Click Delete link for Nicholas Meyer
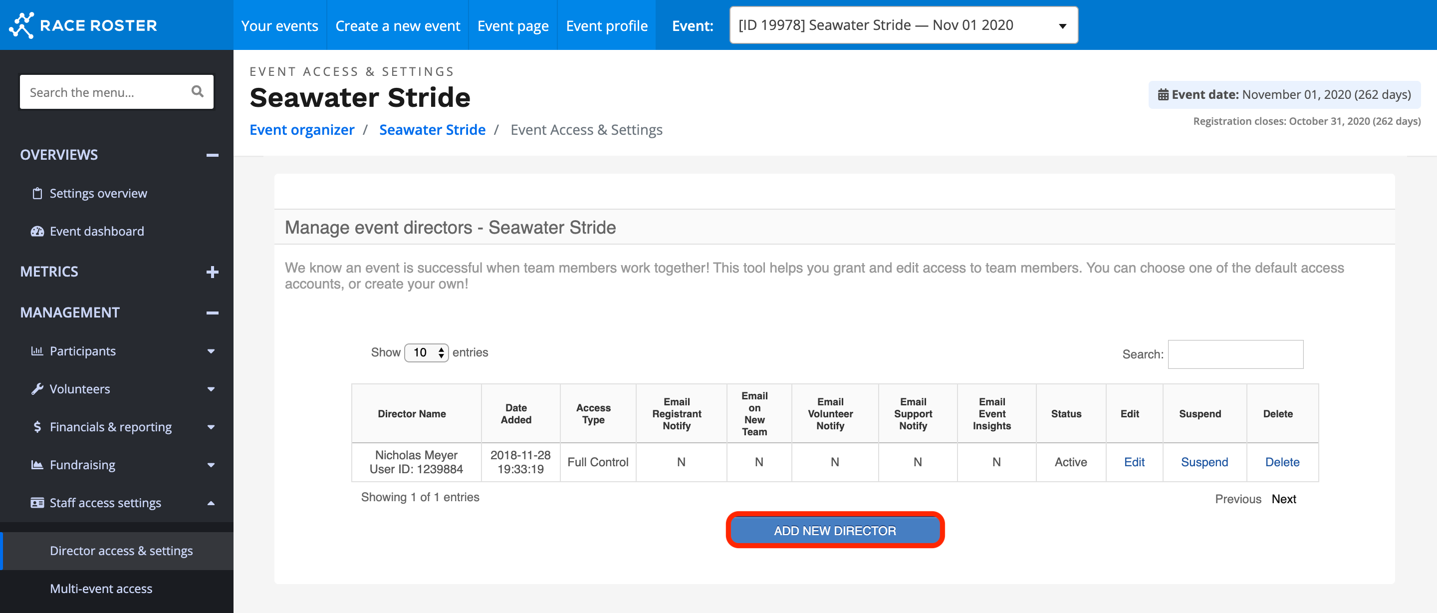 coord(1282,462)
